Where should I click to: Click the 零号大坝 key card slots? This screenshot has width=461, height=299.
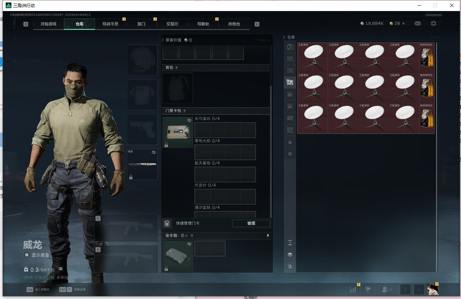tap(225, 152)
